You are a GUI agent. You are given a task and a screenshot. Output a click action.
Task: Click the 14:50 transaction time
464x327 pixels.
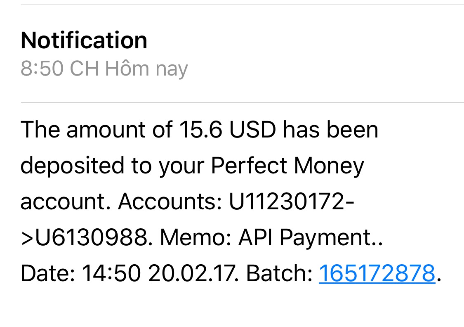pyautogui.click(x=111, y=273)
